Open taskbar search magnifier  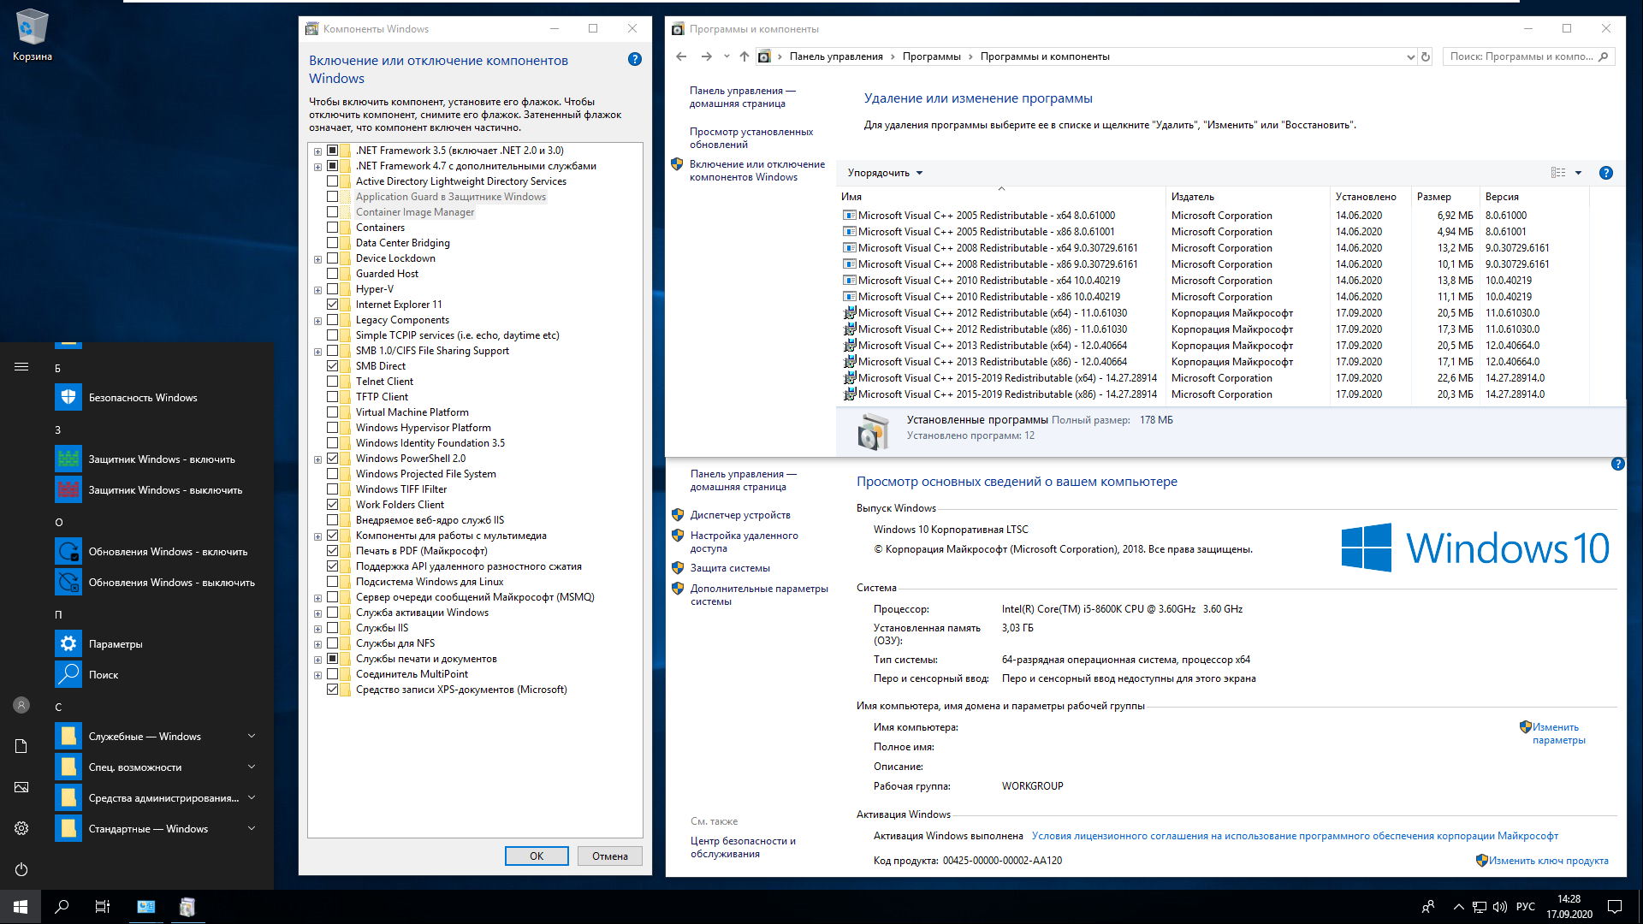tap(62, 907)
